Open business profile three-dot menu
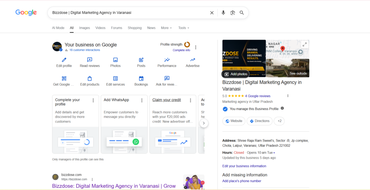This screenshot has height=190, width=370. pos(195,47)
